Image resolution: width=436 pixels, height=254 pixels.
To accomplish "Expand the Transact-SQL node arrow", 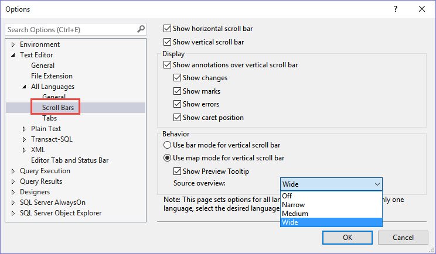I will point(25,139).
